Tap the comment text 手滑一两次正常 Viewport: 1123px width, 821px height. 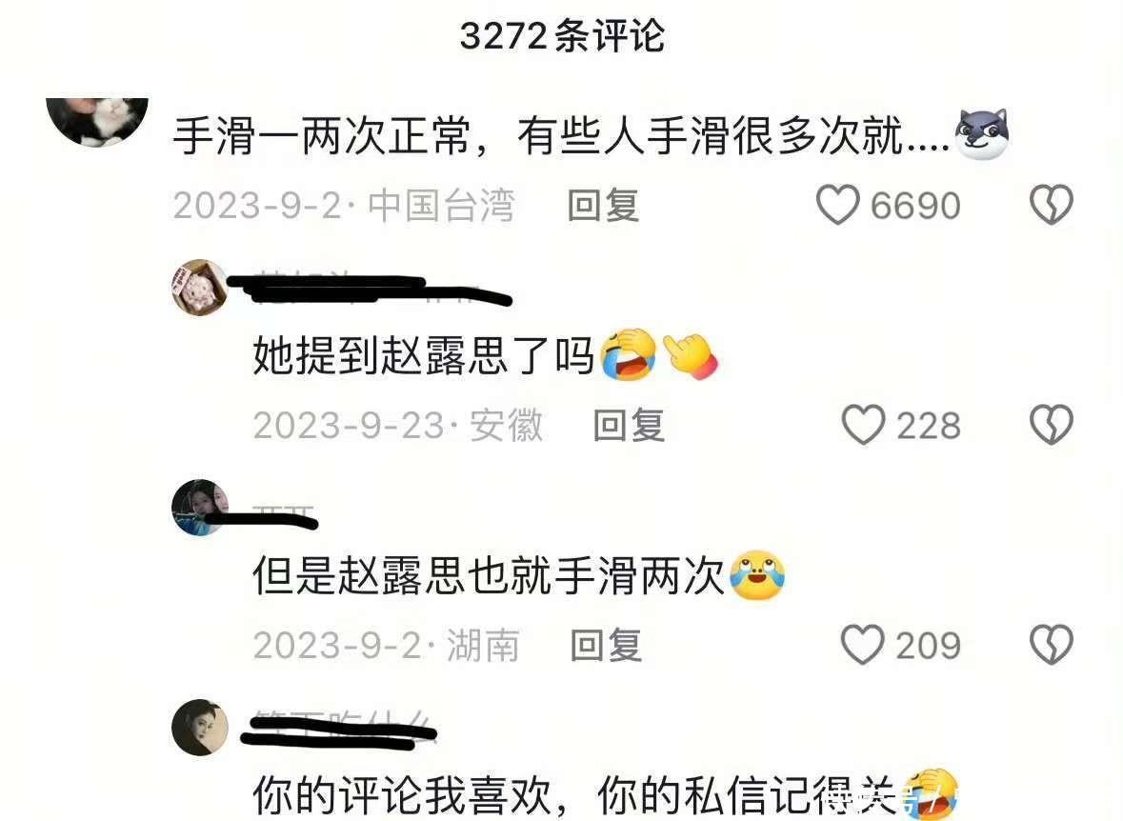point(321,135)
